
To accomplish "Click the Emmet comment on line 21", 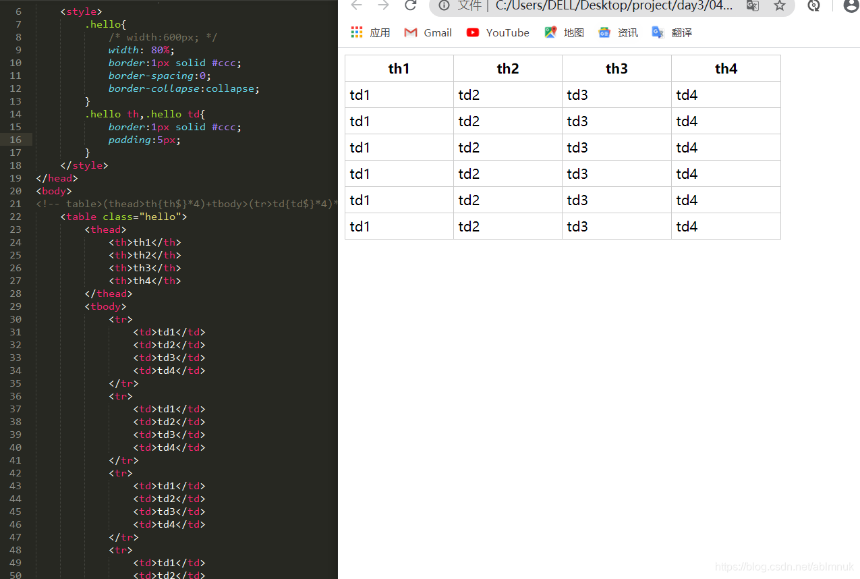I will tap(187, 204).
